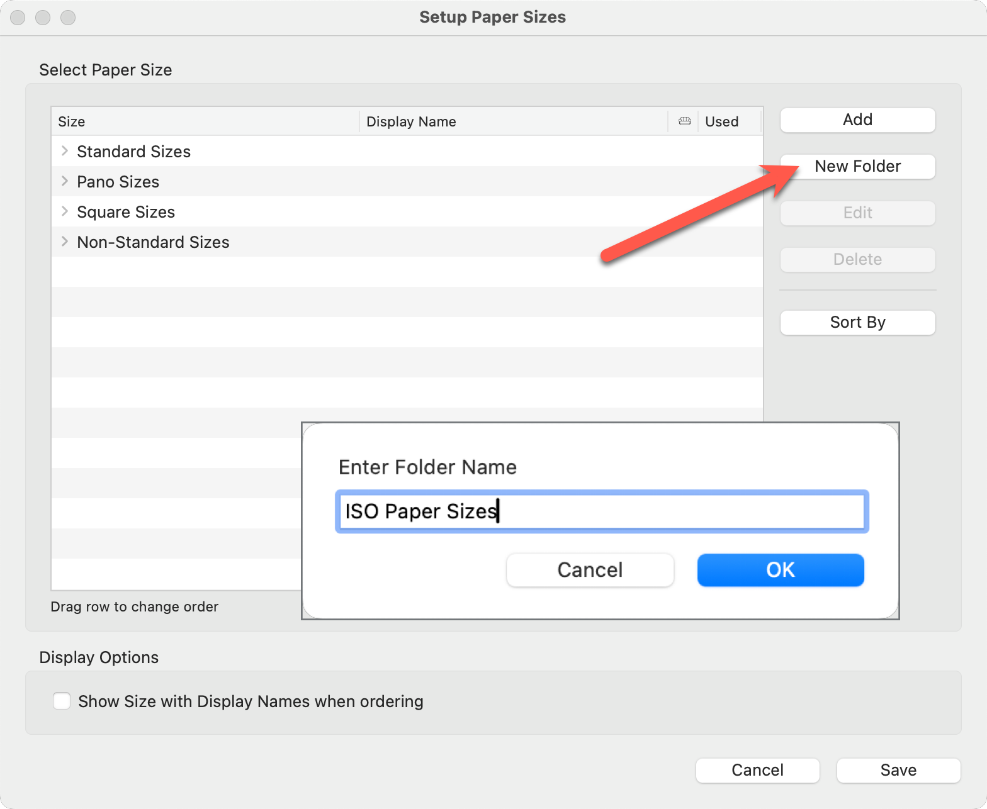Click the Add button
The image size is (987, 809).
[857, 120]
